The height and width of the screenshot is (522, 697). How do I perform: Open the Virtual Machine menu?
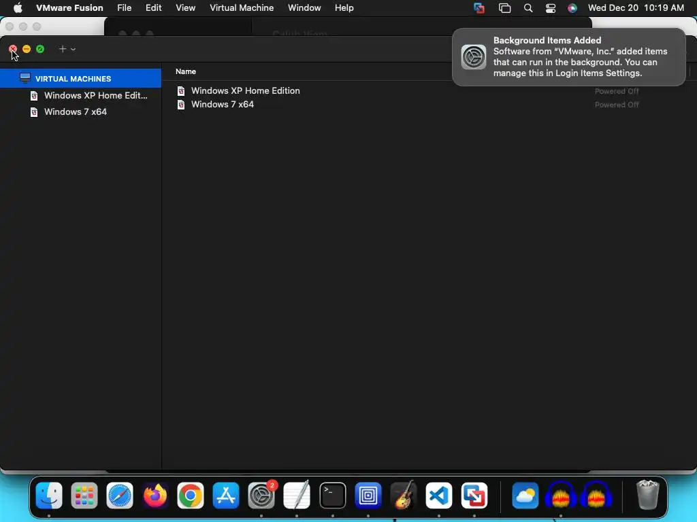coord(242,7)
